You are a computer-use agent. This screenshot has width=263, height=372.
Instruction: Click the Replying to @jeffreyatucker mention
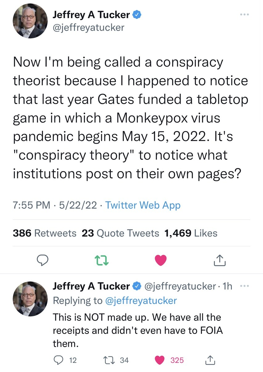(142, 300)
